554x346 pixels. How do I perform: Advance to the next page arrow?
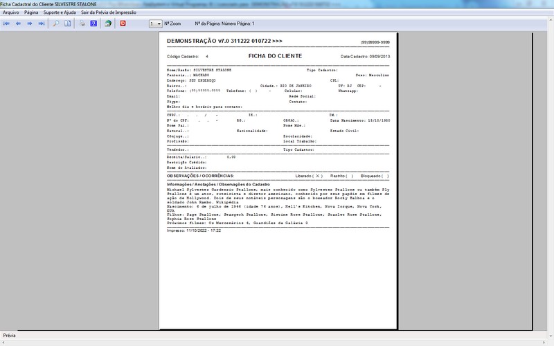tap(30, 24)
